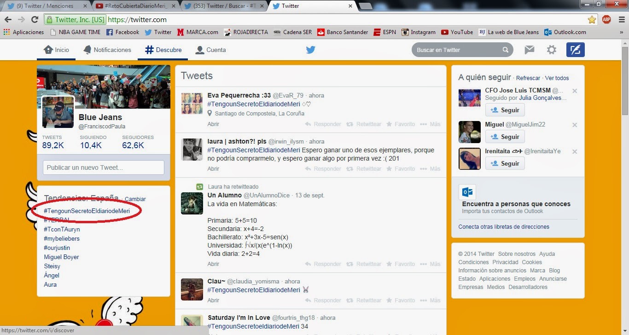Favorite the Un Alumno tweet
629x335 pixels.
tap(400, 264)
